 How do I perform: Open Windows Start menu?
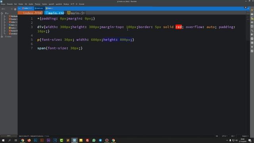pos(3,140)
